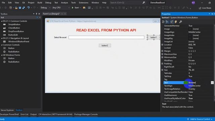Image resolution: width=215 pixels, height=121 pixels.
Task: Toggle auto-hide pin on Toolbox panel
Action: click(x=37, y=14)
